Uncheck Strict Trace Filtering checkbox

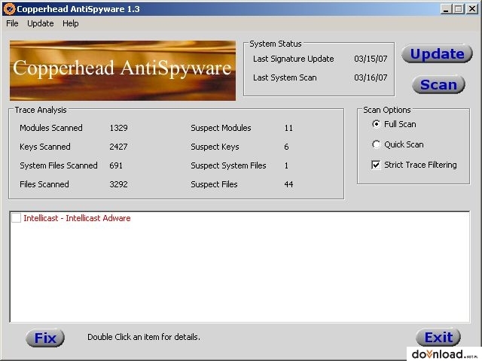376,165
